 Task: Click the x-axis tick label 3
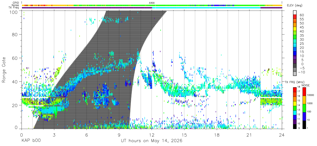point(54,135)
